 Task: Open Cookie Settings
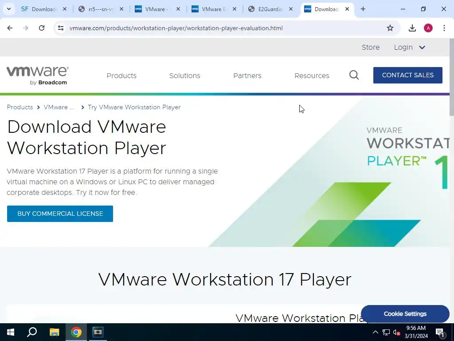[405, 314]
